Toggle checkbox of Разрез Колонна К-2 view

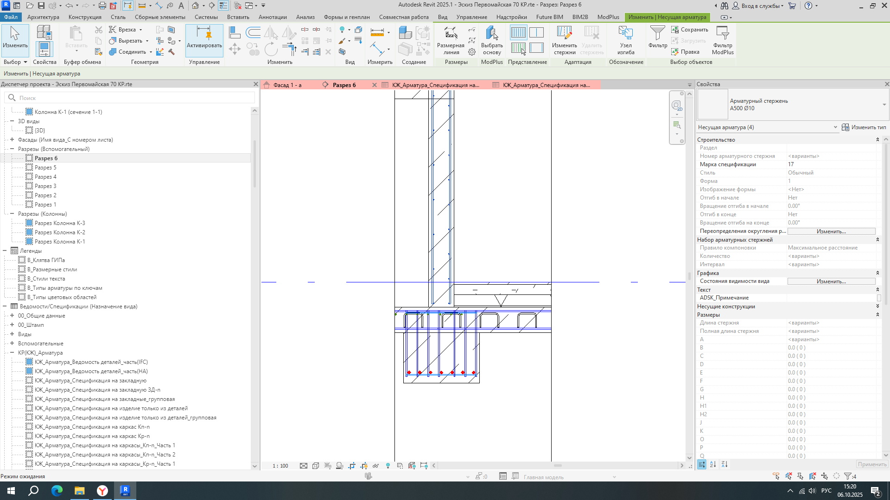29,232
